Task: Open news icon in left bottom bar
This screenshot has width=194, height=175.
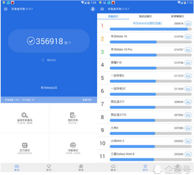Action: click(x=81, y=166)
